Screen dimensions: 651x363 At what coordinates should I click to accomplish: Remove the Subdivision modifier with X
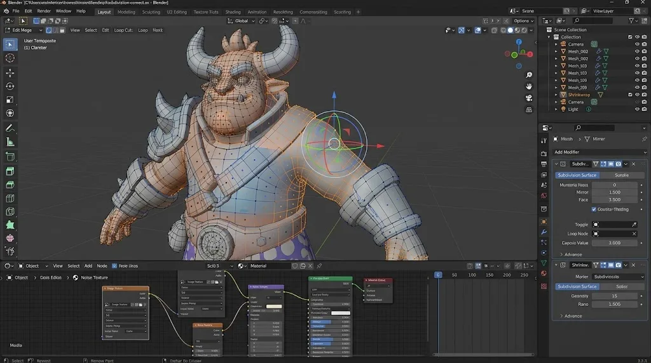pos(634,164)
